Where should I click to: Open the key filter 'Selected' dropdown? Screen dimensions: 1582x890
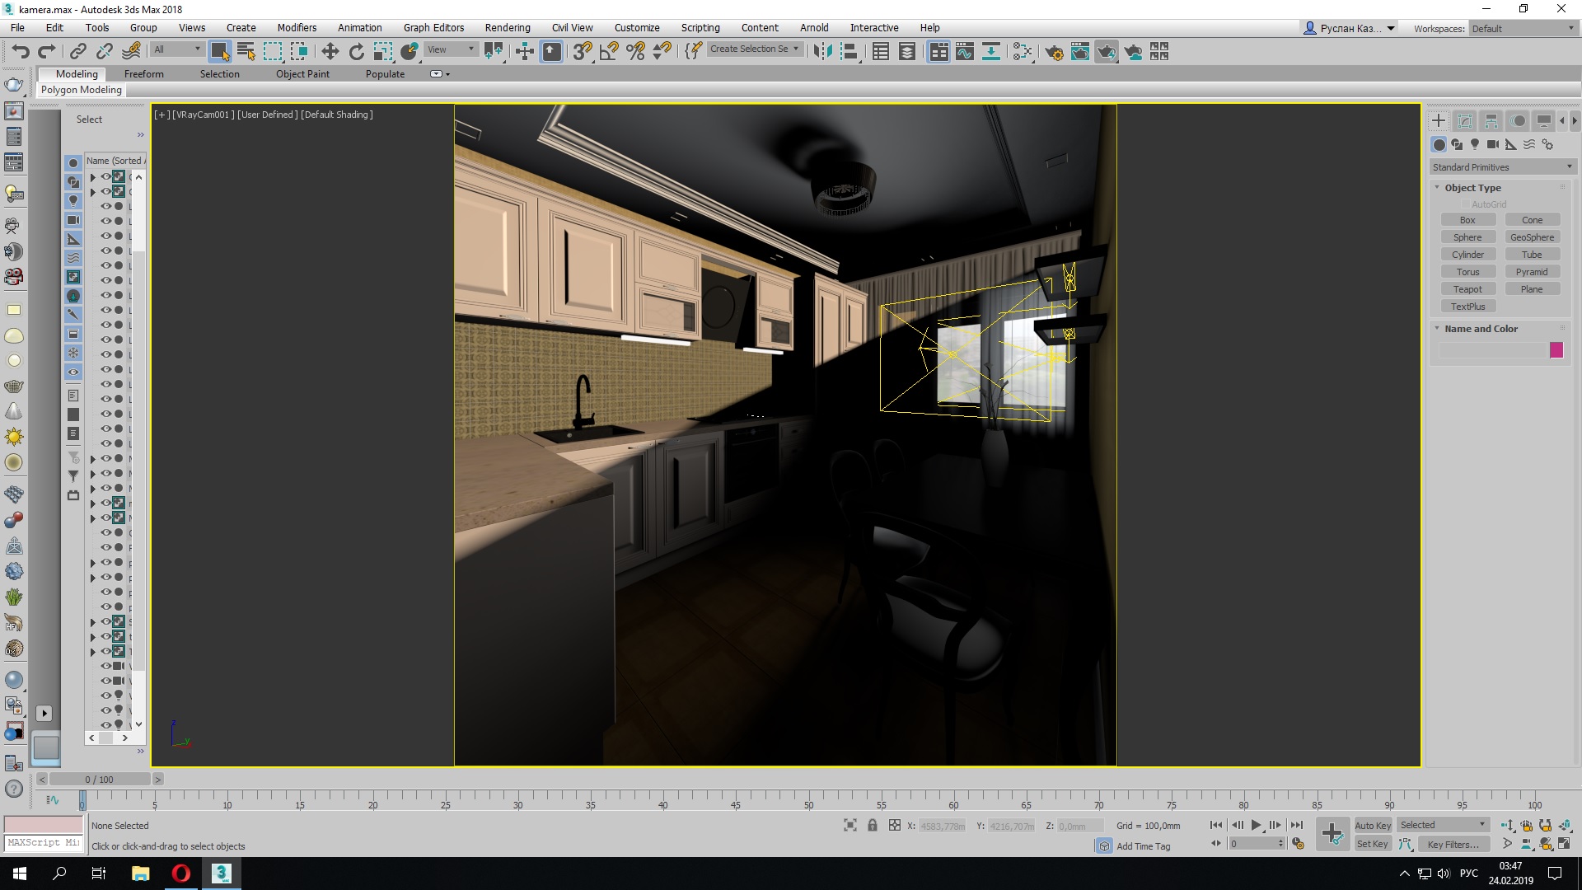point(1443,825)
